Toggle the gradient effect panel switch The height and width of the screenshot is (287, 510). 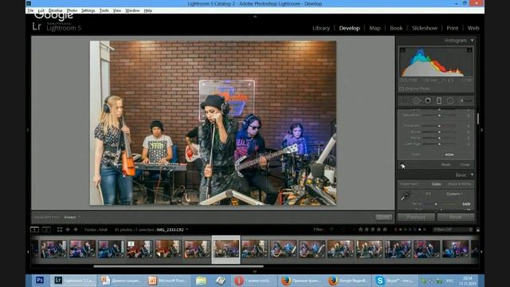pyautogui.click(x=402, y=165)
